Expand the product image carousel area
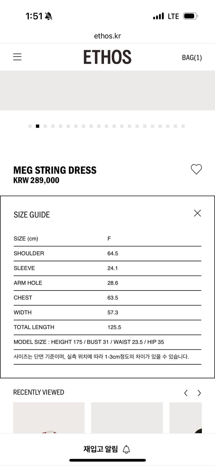This screenshot has width=215, height=466. pyautogui.click(x=107, y=91)
